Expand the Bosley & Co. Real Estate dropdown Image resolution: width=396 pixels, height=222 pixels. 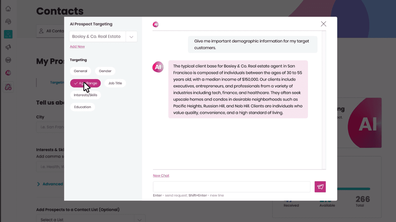coord(131,37)
